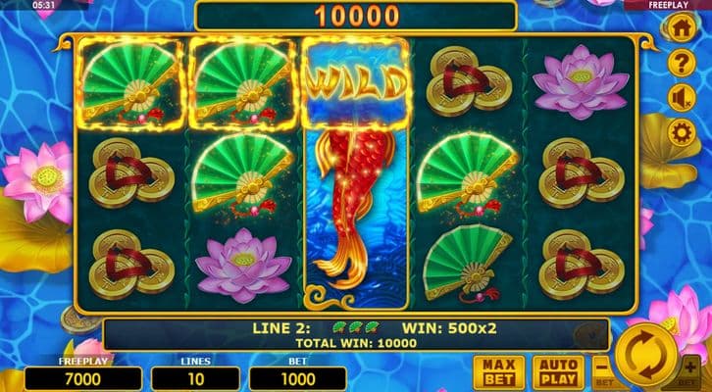Screen dimensions: 712x392
Task: Click the MAX BET button
Action: pyautogui.click(x=498, y=373)
